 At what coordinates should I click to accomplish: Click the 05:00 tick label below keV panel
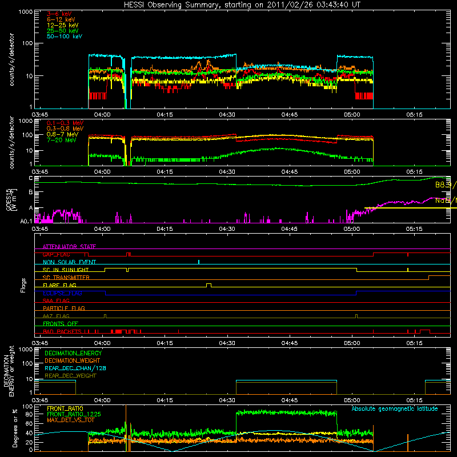(352, 115)
